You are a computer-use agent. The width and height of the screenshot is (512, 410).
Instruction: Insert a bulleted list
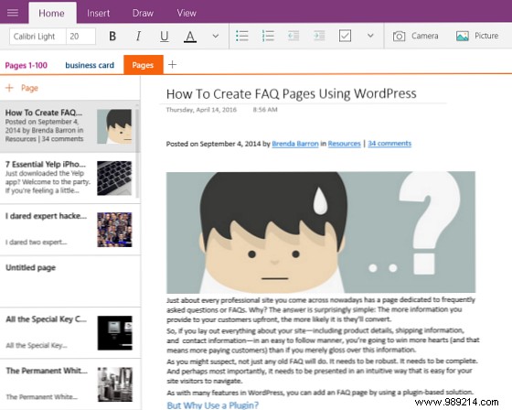tap(242, 36)
